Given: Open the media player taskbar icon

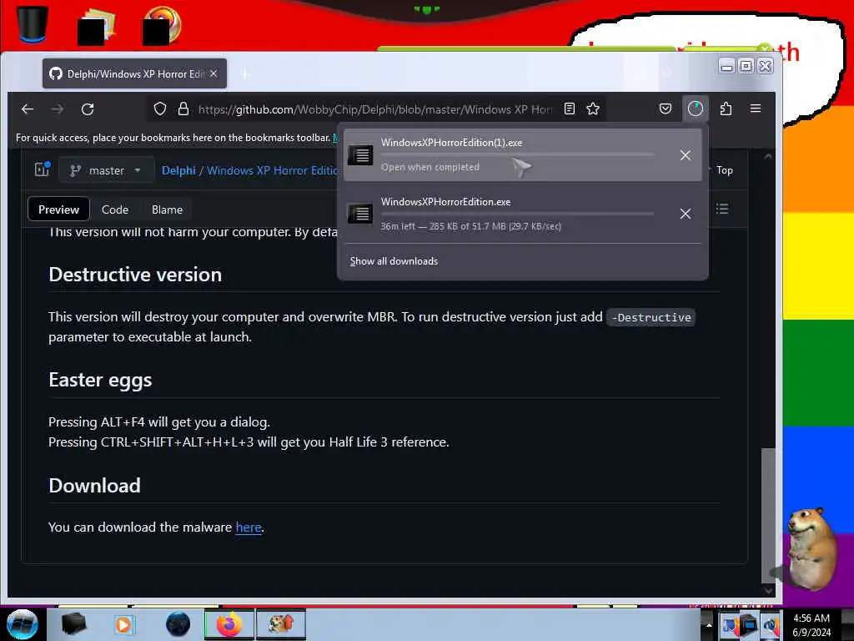Looking at the screenshot, I should (x=123, y=624).
